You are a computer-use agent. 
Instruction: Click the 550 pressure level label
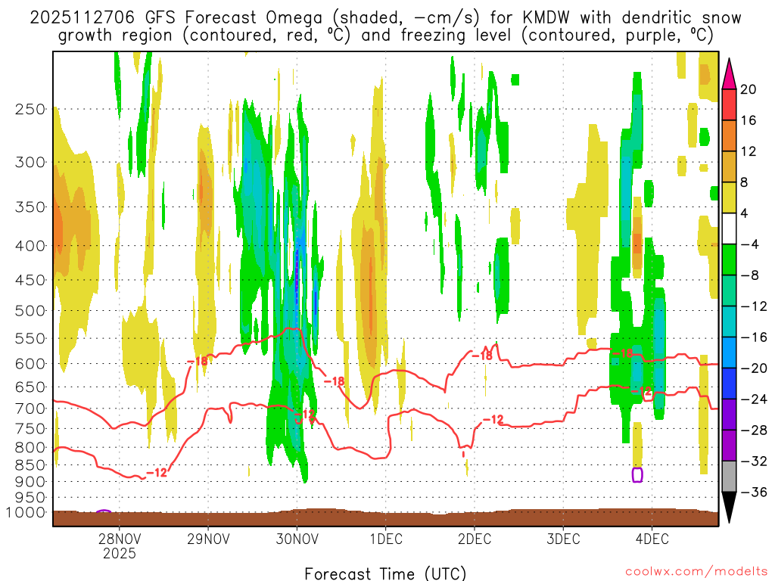pos(30,338)
